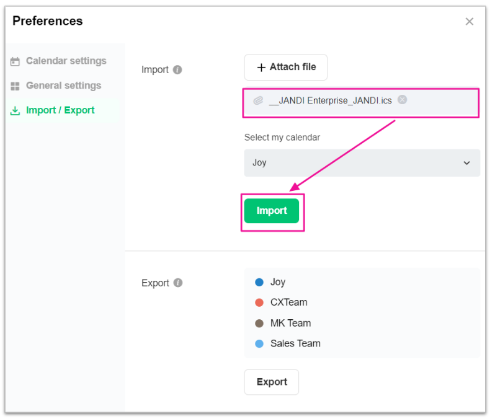Image resolution: width=495 pixels, height=419 pixels.
Task: Switch to General settings tab
Action: 63,86
